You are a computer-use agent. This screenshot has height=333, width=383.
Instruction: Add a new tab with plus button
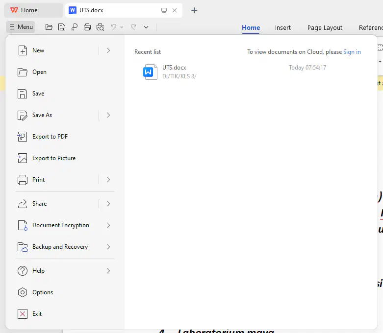[x=194, y=10]
